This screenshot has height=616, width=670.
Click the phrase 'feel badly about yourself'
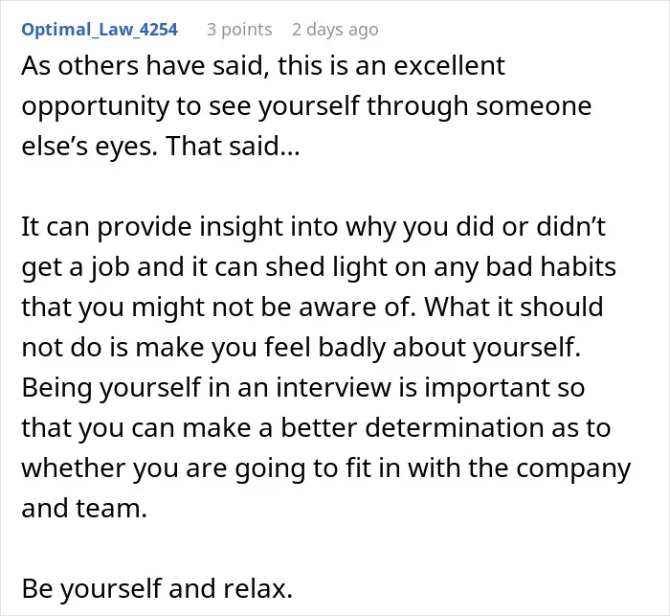422,347
